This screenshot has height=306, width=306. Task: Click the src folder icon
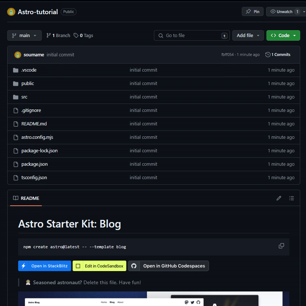coord(16,97)
